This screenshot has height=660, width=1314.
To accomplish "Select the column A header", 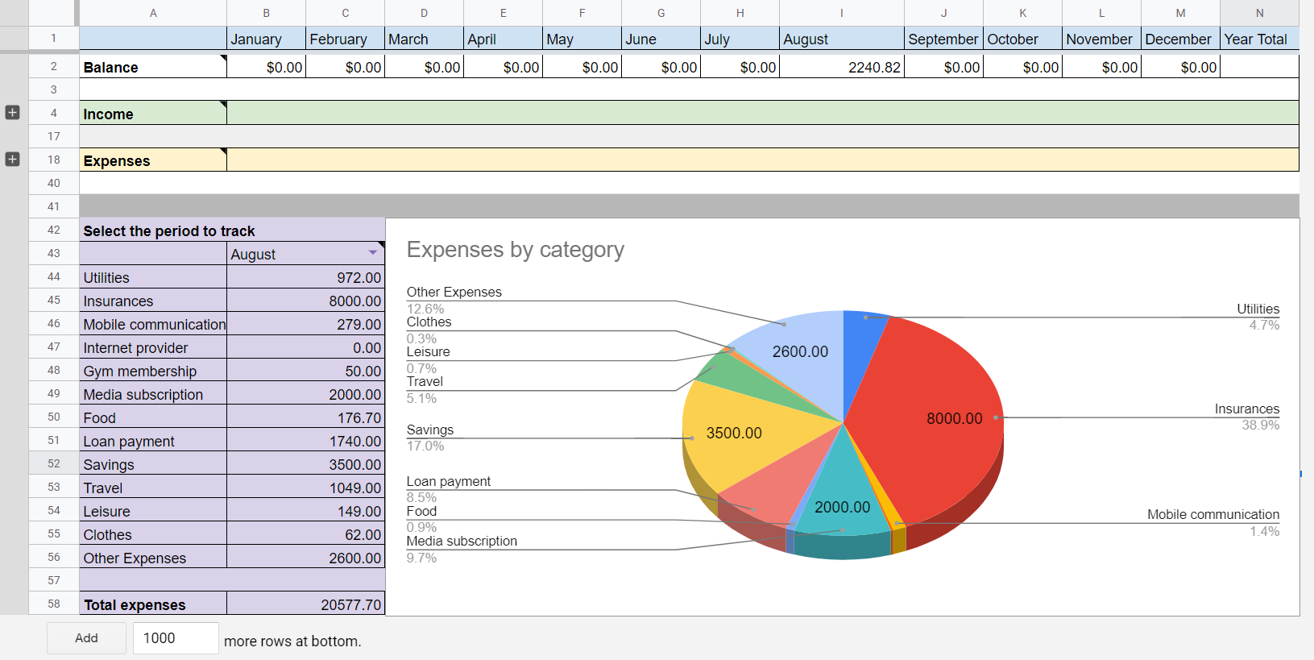I will 153,13.
